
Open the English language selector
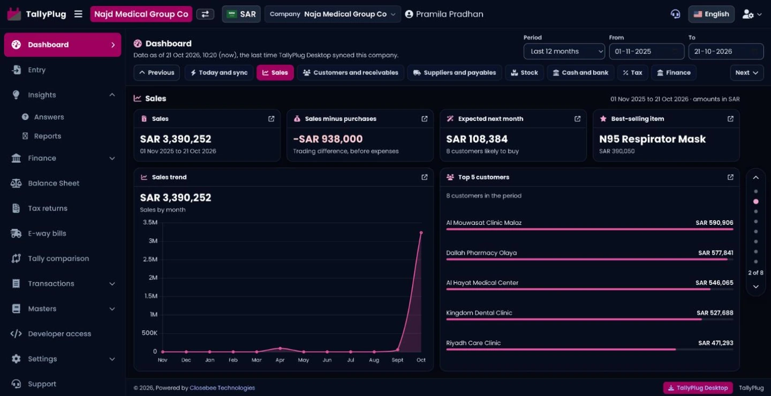click(x=711, y=14)
